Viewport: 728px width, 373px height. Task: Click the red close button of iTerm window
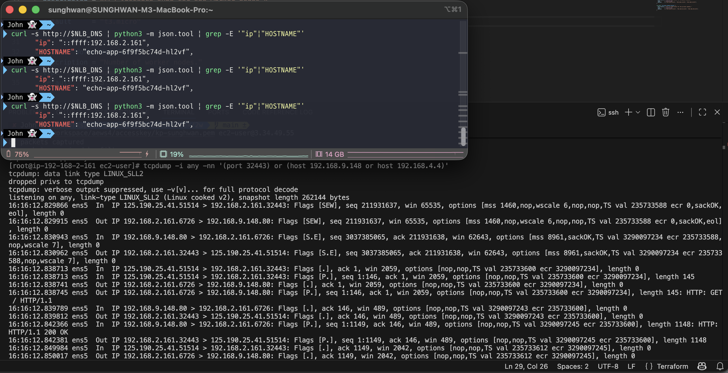10,10
